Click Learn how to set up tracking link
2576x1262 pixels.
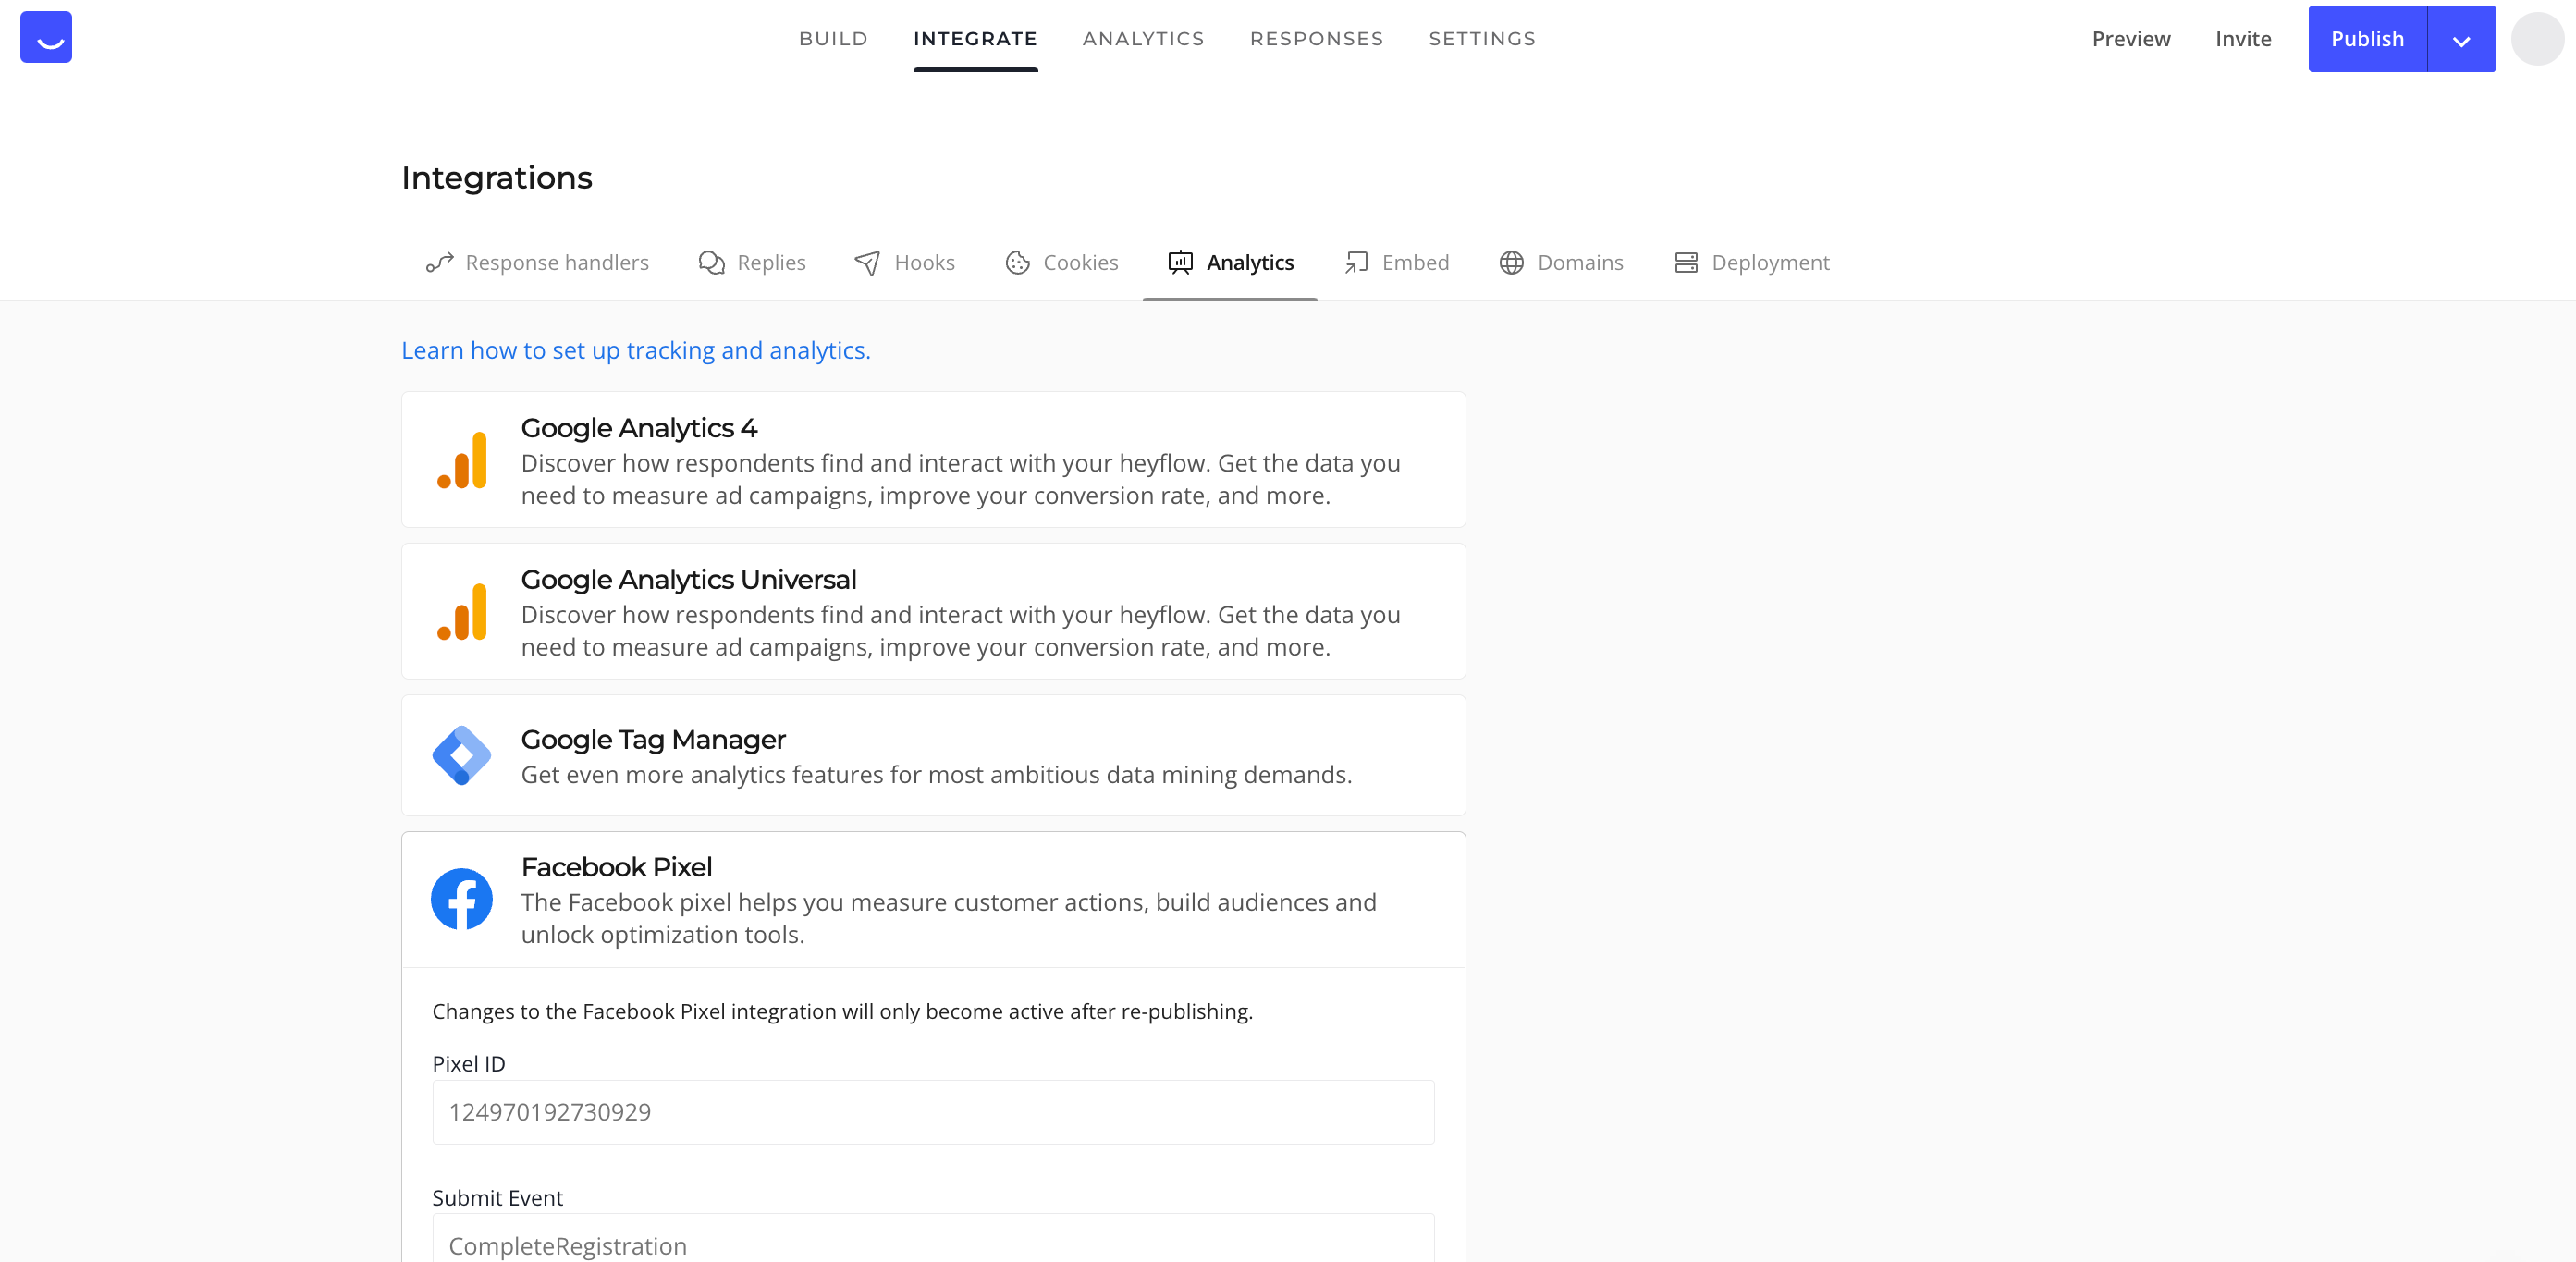(x=636, y=349)
